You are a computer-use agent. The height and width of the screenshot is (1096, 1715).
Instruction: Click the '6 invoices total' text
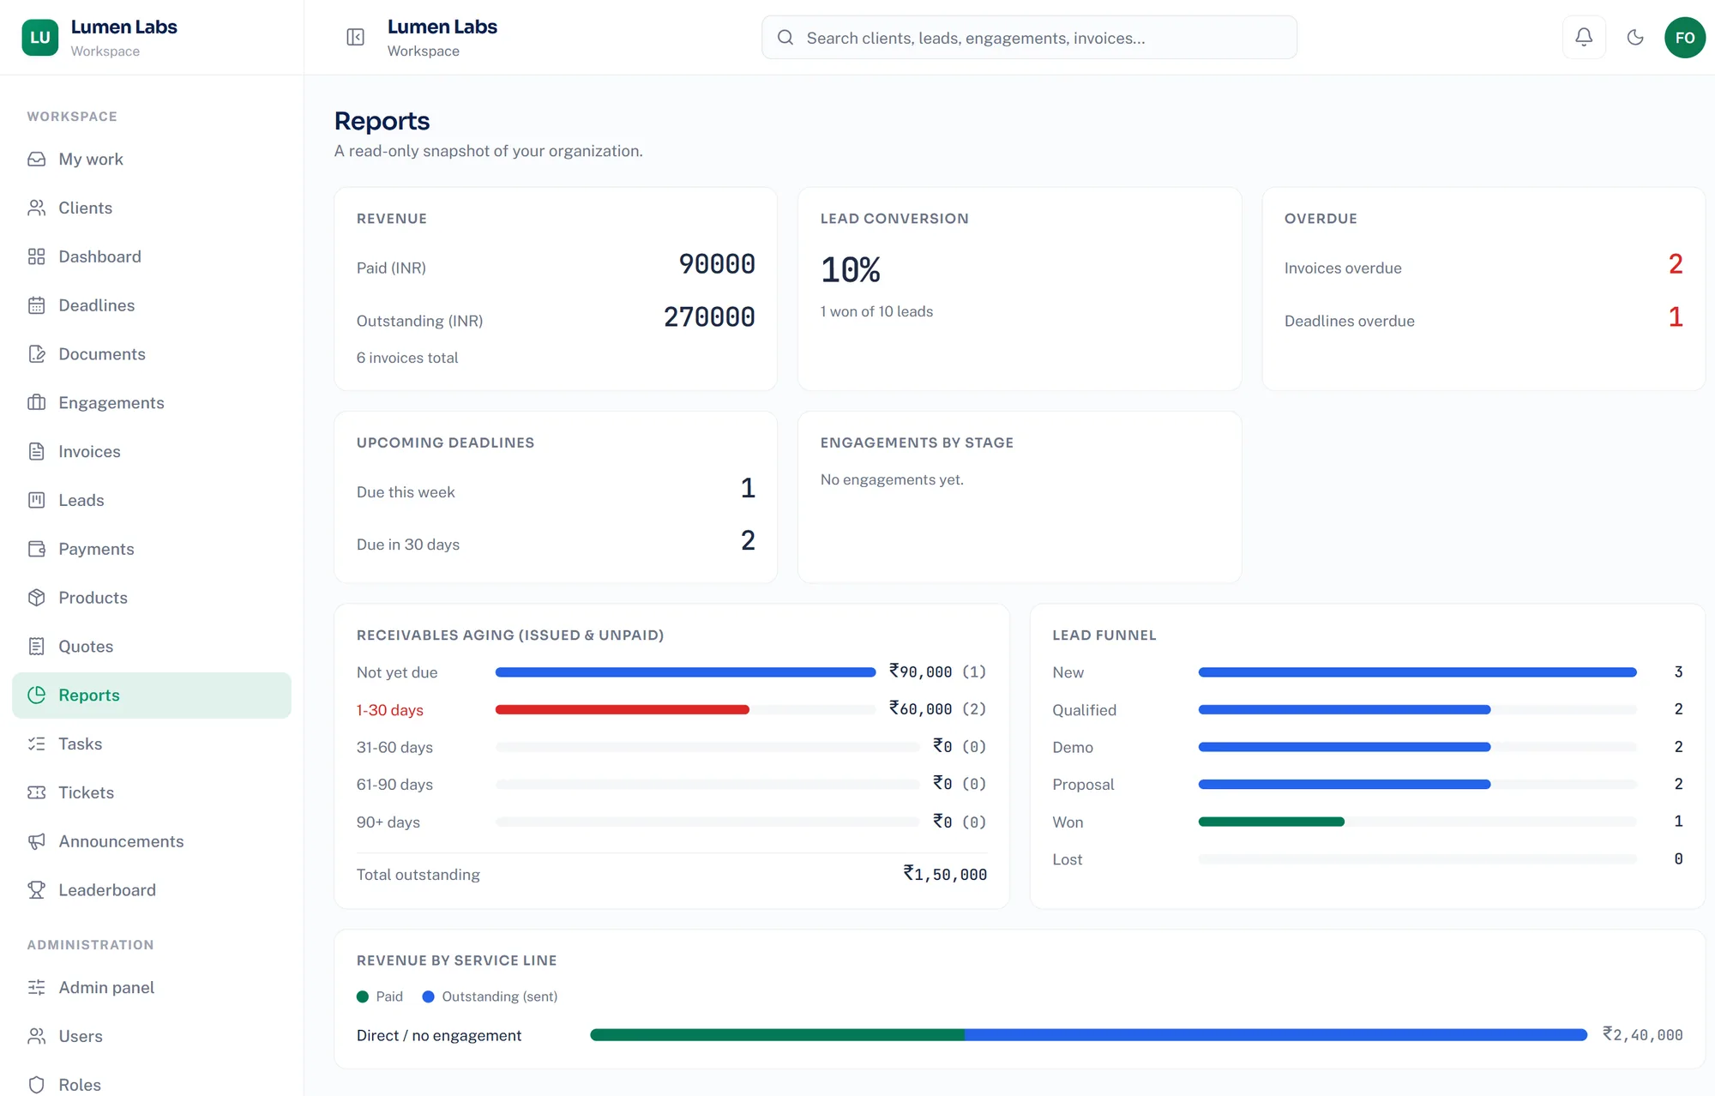tap(407, 358)
